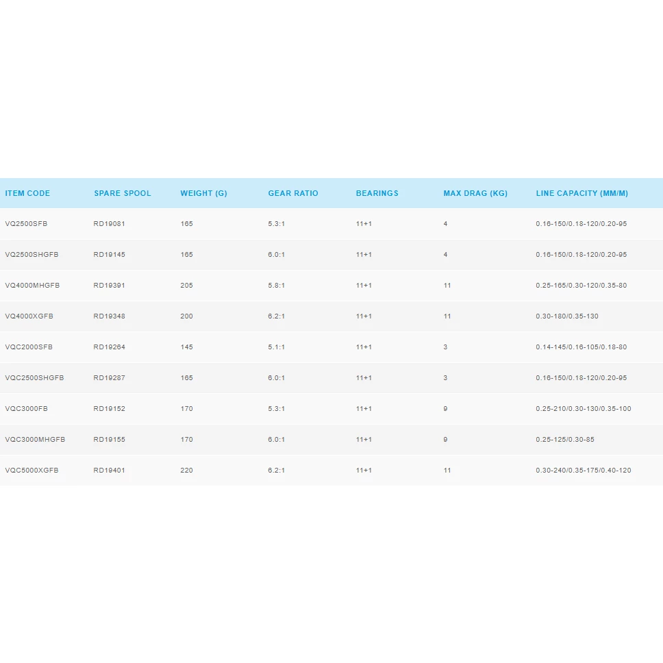This screenshot has height=663, width=663.
Task: Click the LINE CAPACITY (MM/M) header
Action: pyautogui.click(x=581, y=193)
